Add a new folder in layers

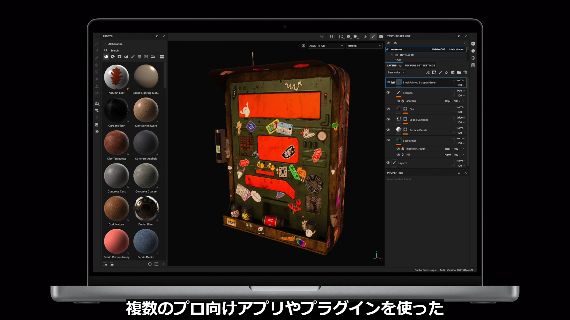coord(459,73)
